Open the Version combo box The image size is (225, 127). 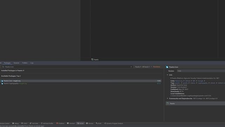point(201,71)
